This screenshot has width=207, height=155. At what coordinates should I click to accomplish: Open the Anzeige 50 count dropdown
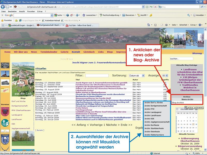[167, 75]
